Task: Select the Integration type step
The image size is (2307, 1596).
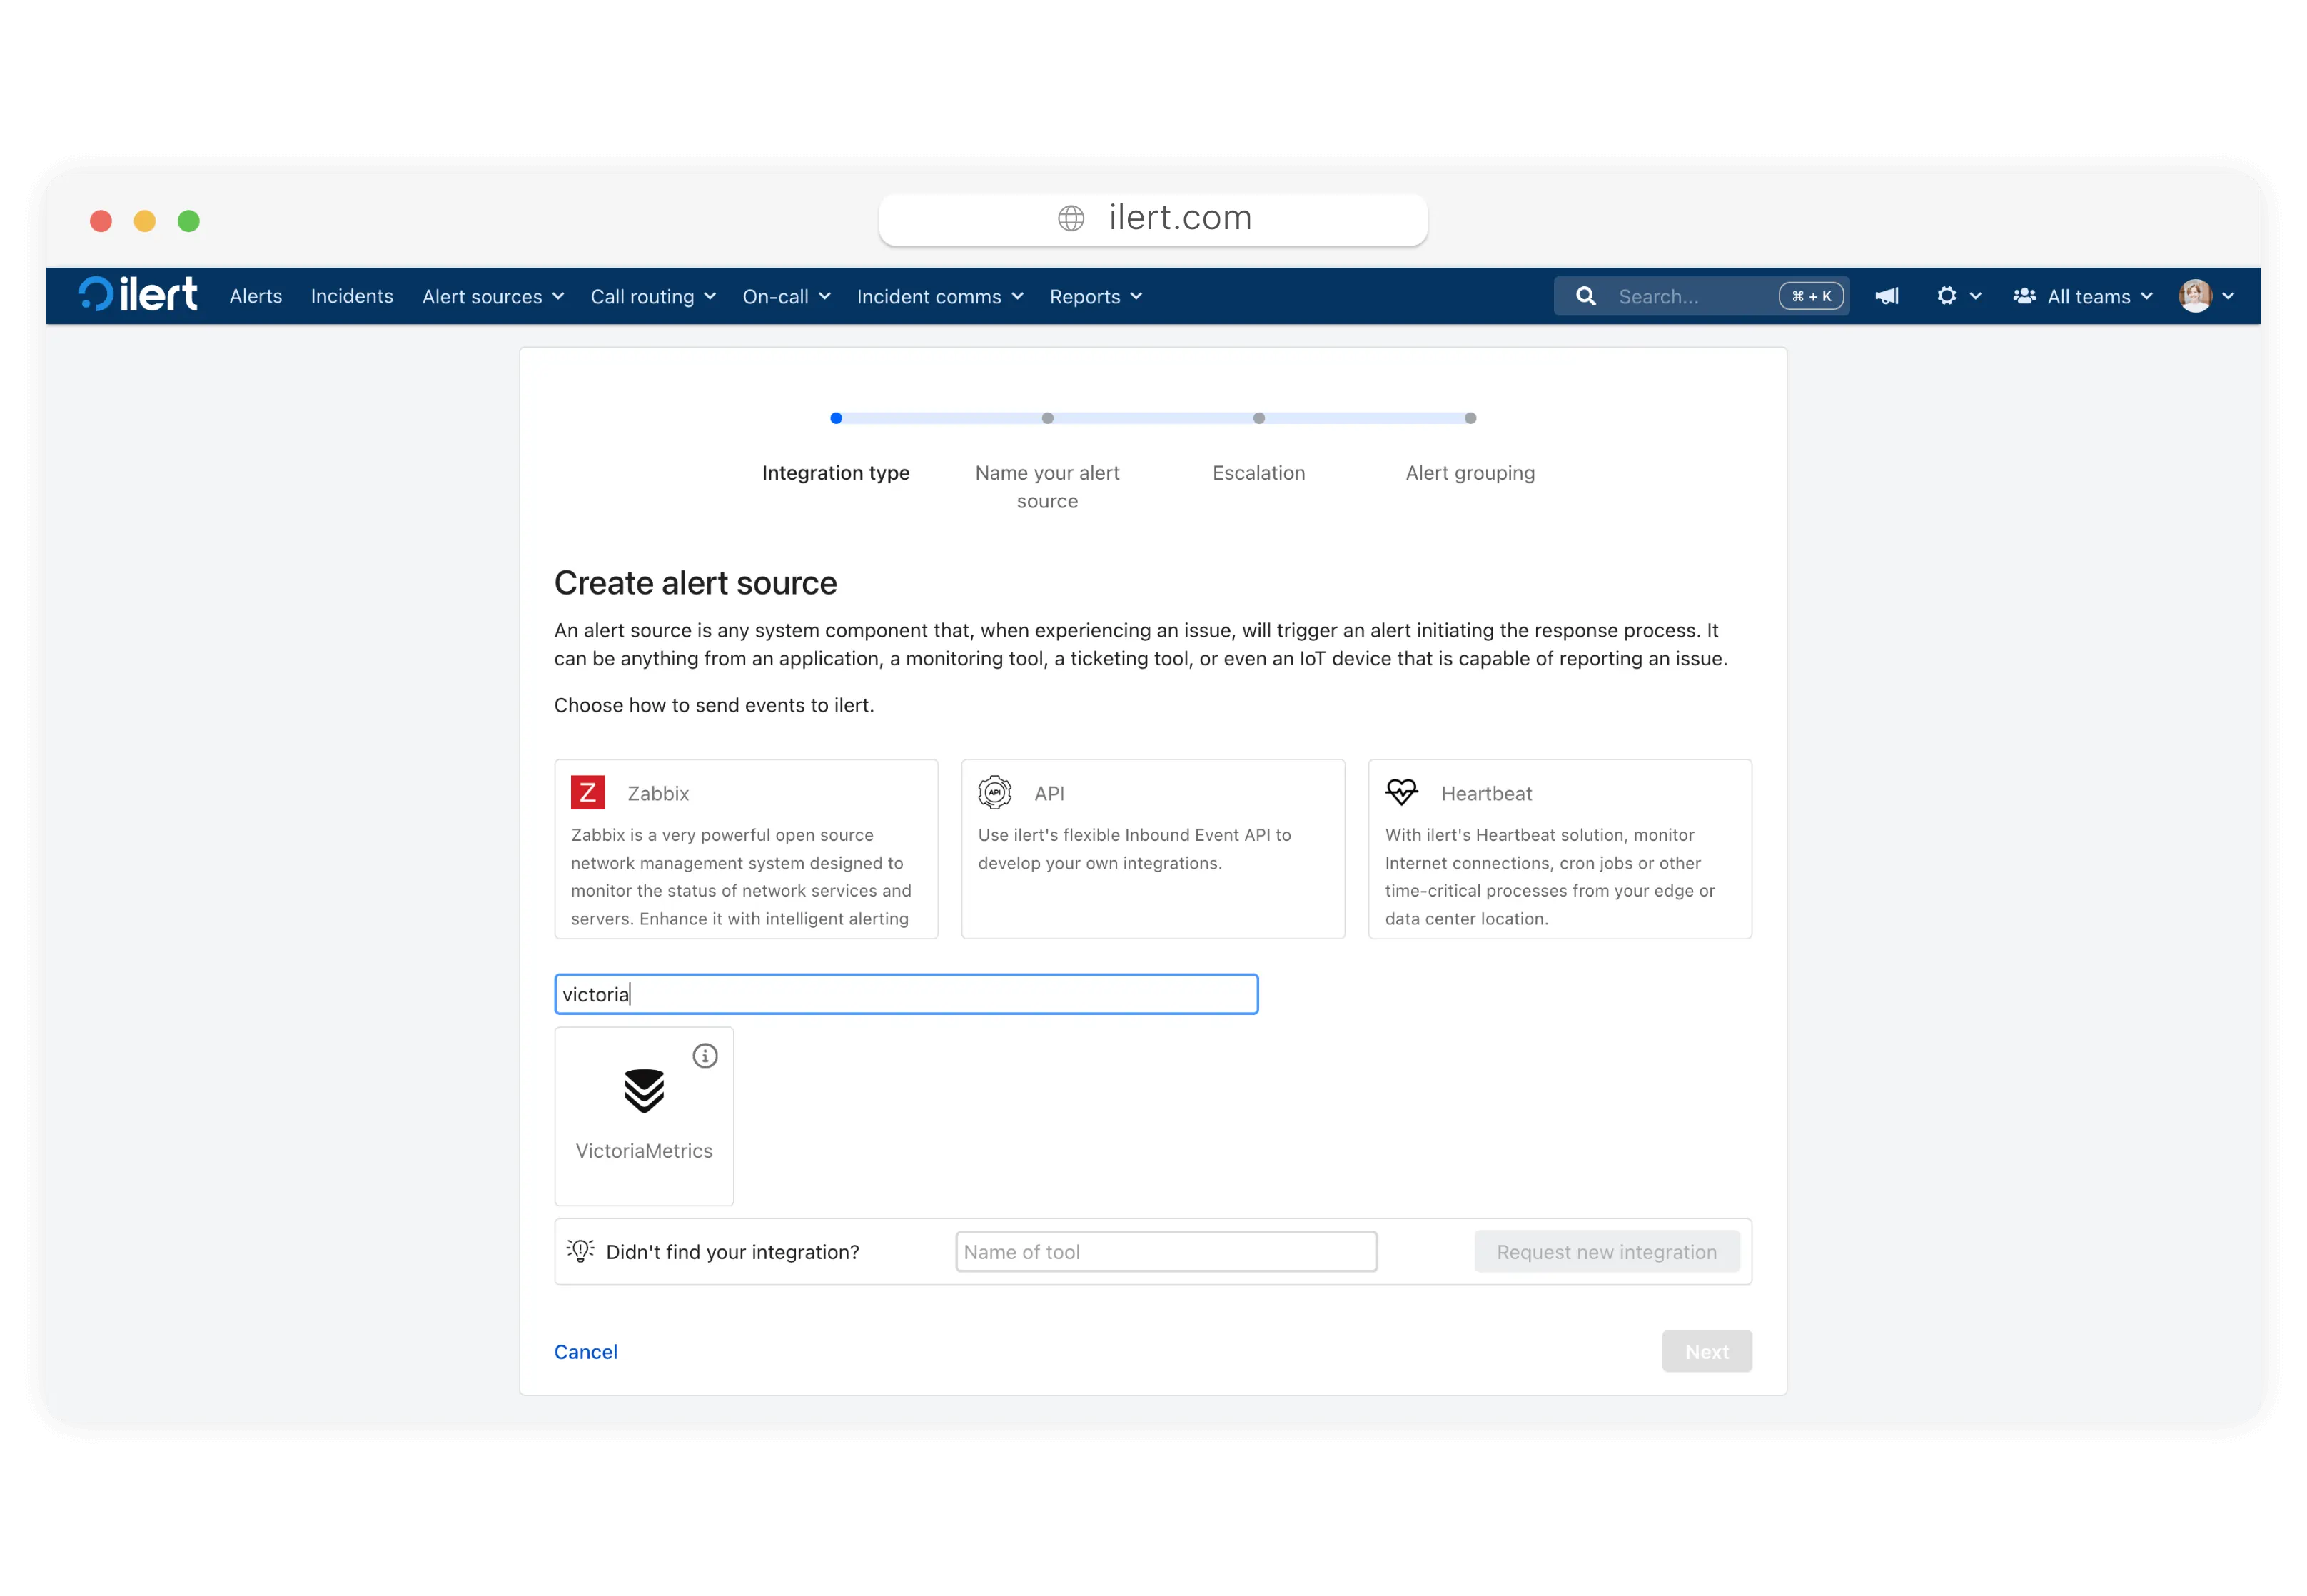Action: pyautogui.click(x=836, y=473)
